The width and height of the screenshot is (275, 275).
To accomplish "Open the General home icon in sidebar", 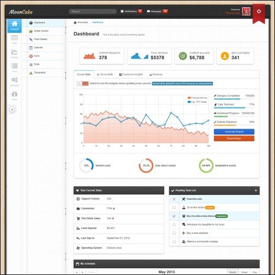I will [14, 26].
